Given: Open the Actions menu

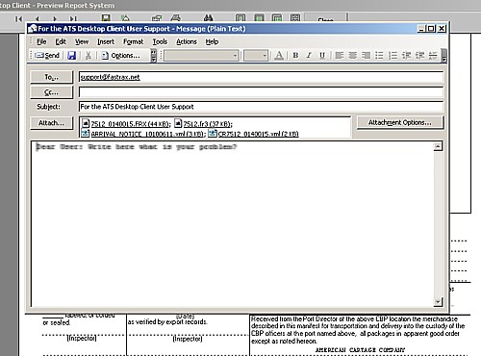Looking at the screenshot, I should coord(187,41).
